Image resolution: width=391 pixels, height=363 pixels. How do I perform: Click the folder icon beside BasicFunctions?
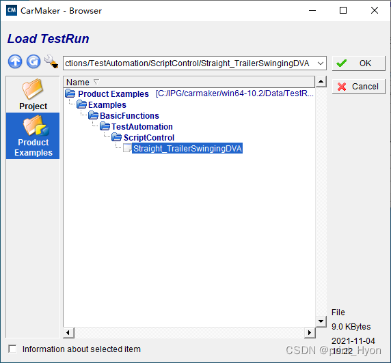click(93, 115)
